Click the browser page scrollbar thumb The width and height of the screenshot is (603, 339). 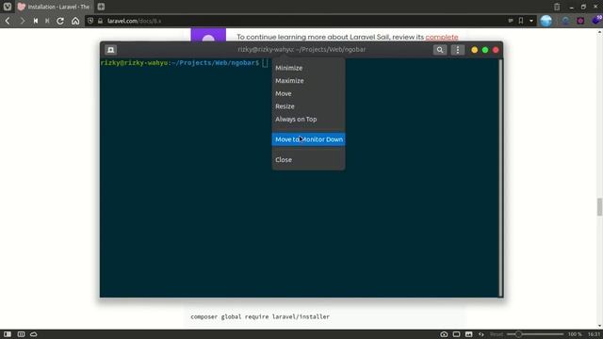(x=599, y=207)
